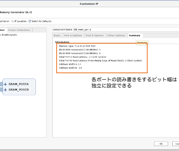Click the IP Location folder icon
The width and height of the screenshot is (179, 151).
13,21
